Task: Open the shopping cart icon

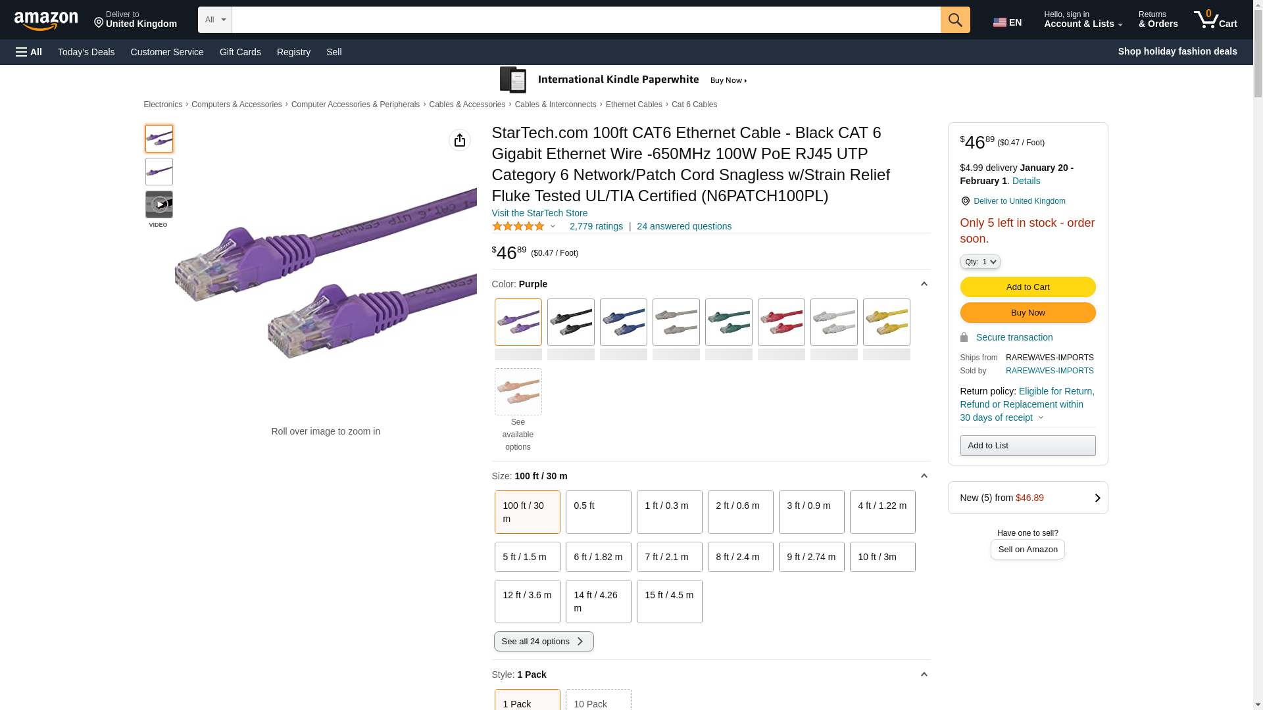Action: coord(1214,20)
